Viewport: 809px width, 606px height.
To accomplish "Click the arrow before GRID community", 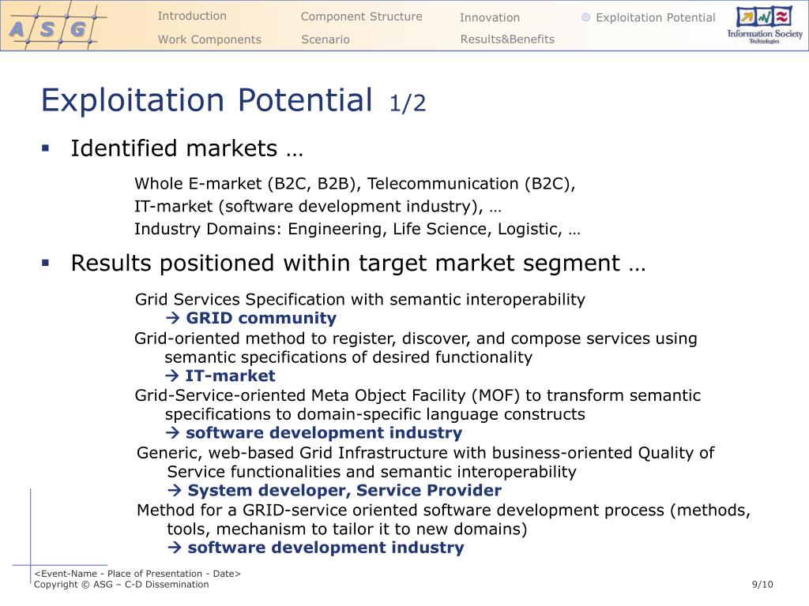I will coord(173,318).
